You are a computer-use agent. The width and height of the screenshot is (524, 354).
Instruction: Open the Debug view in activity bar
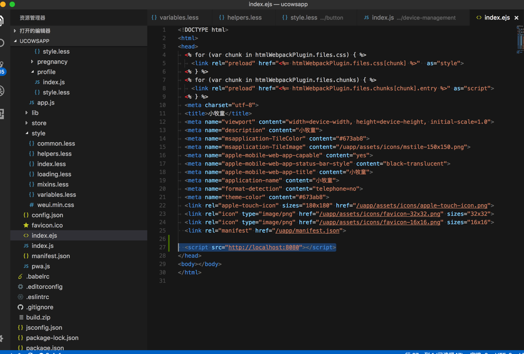click(x=2, y=91)
